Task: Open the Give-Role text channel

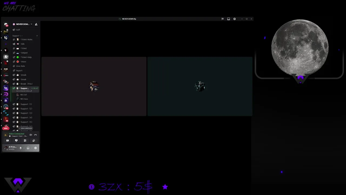Action: click(25, 66)
